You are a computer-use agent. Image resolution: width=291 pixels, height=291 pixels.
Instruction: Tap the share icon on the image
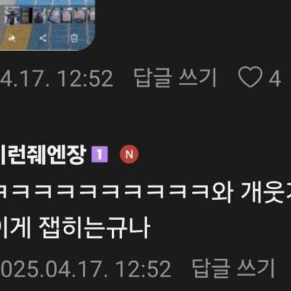tap(43, 38)
